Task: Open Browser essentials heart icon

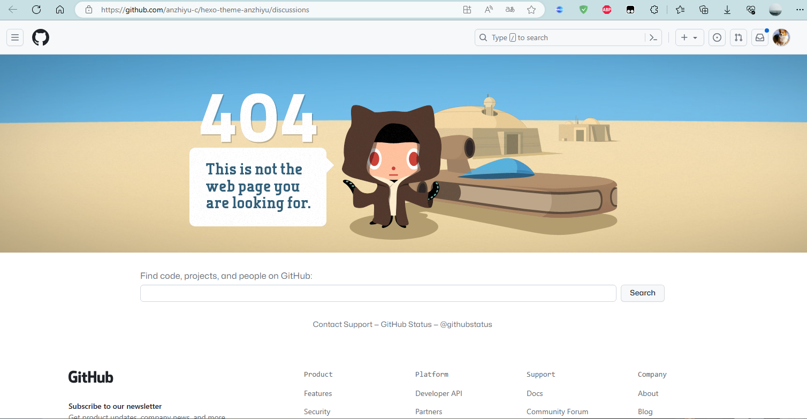Action: click(751, 10)
